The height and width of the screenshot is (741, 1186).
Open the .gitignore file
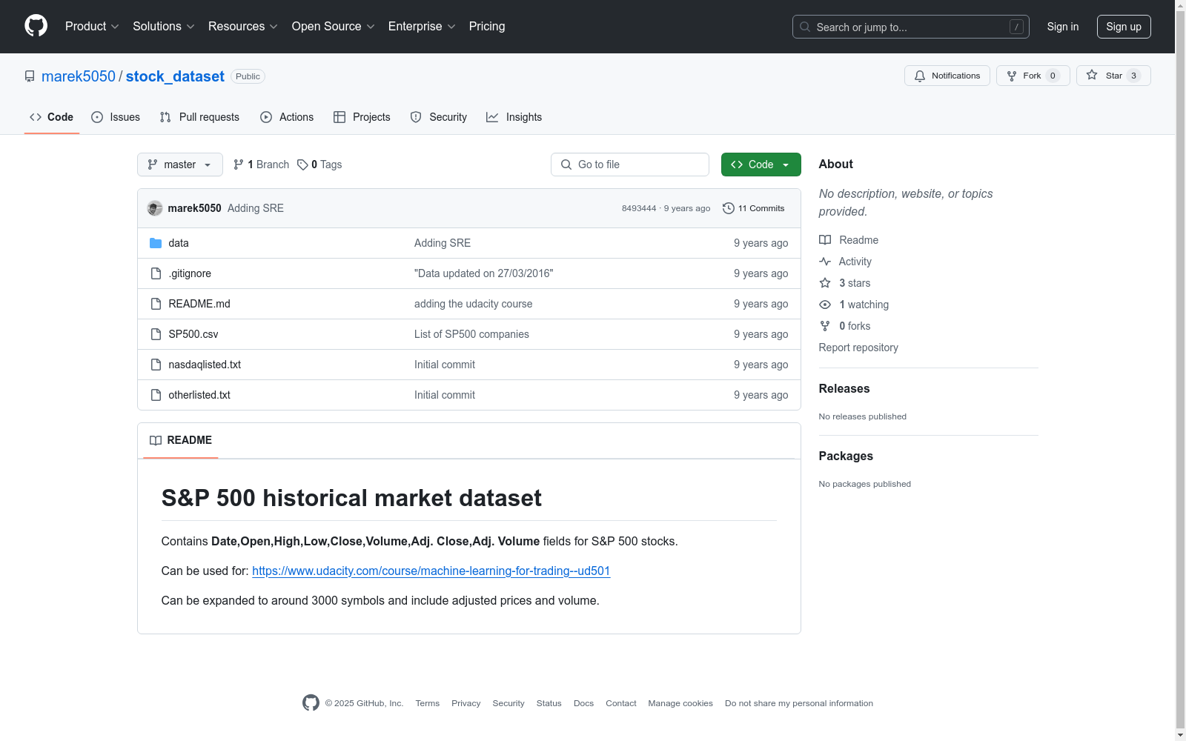click(190, 273)
